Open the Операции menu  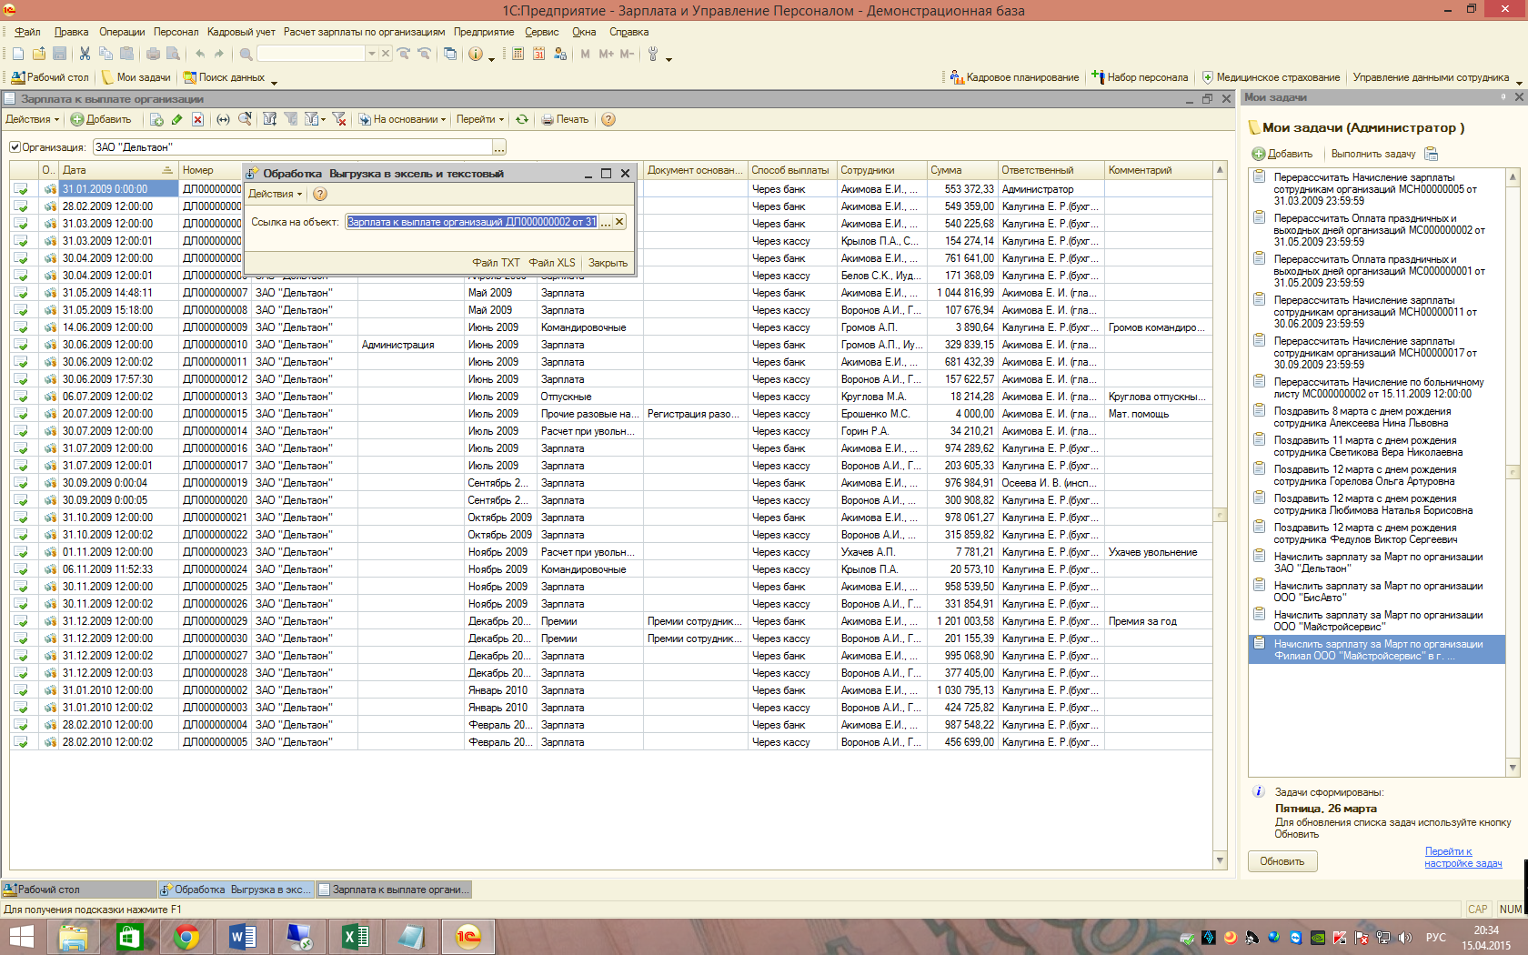click(122, 32)
